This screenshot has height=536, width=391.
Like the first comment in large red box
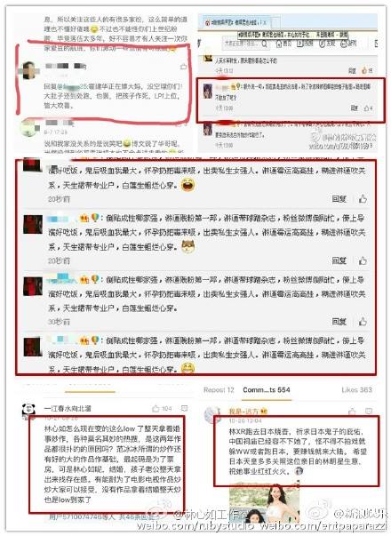click(x=363, y=198)
